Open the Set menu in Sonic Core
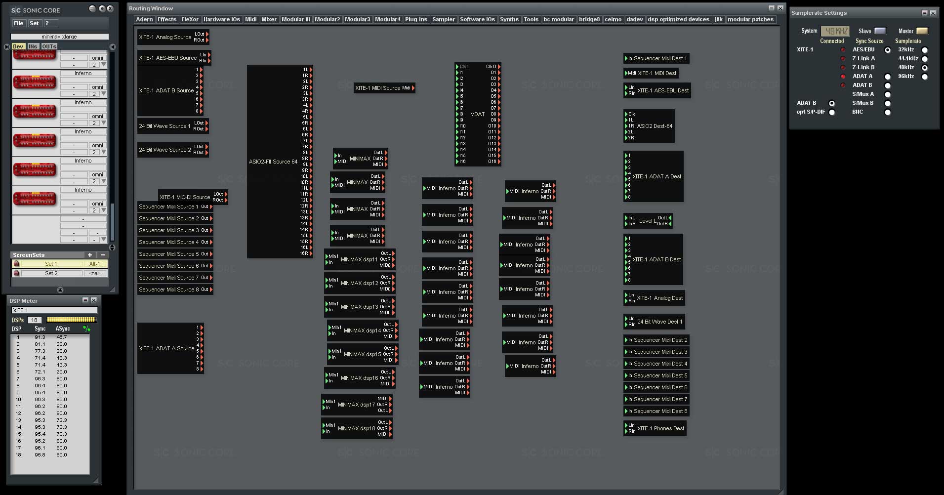Viewport: 944px width, 495px height. click(x=34, y=23)
